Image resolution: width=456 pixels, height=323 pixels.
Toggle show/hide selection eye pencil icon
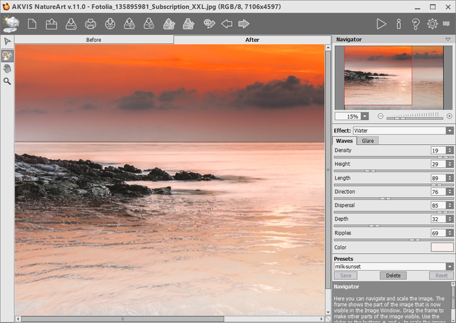click(209, 24)
